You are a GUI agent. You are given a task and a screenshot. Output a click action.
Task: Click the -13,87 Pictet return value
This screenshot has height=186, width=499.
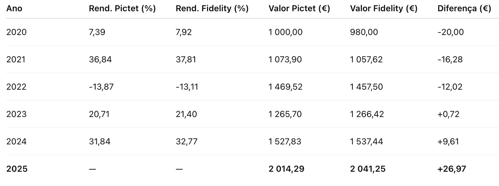(x=101, y=87)
